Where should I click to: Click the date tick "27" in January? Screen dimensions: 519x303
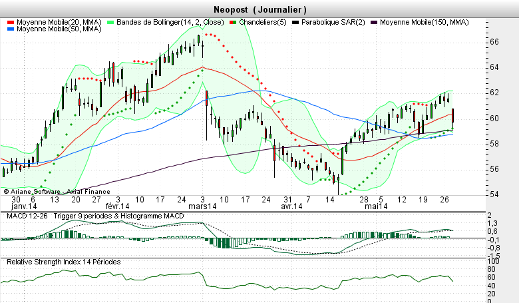coord(96,200)
